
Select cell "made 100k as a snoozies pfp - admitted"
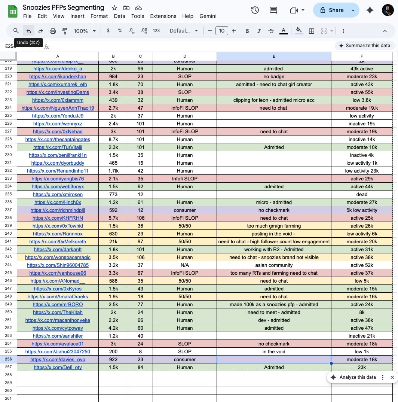point(274,305)
